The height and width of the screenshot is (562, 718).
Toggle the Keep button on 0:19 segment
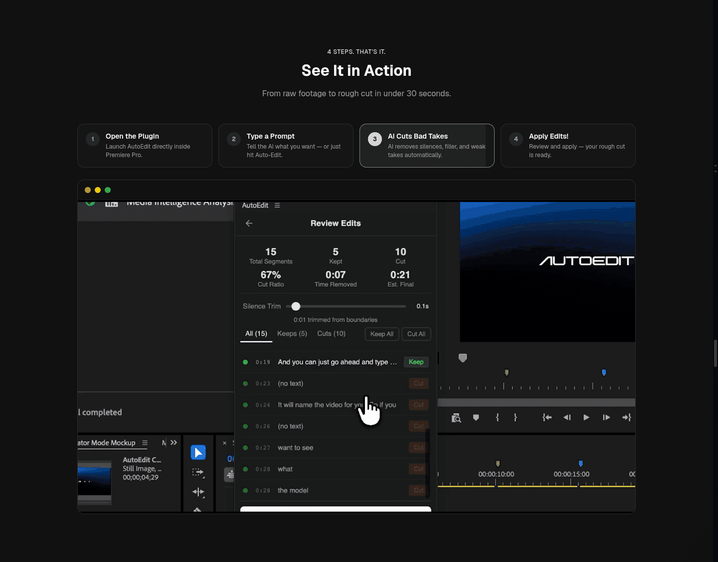pos(416,362)
